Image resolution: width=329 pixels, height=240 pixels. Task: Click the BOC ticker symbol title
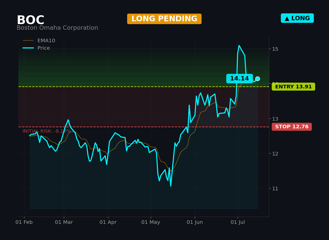coord(31,20)
